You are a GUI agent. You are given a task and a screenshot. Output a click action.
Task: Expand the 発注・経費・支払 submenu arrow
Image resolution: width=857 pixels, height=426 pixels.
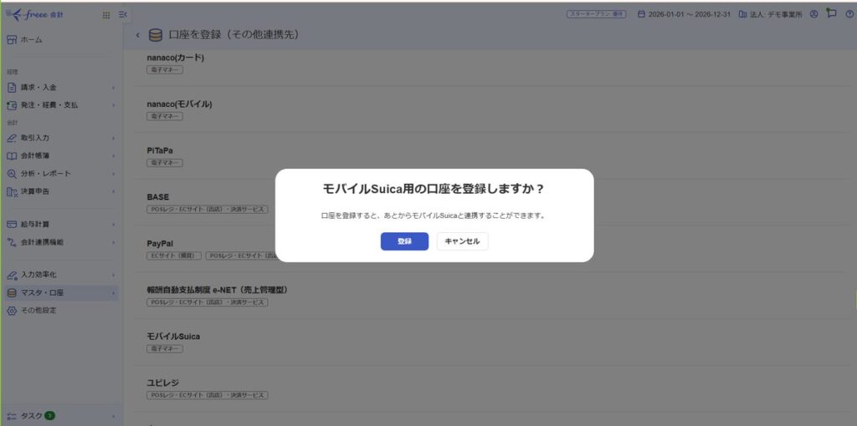(114, 105)
